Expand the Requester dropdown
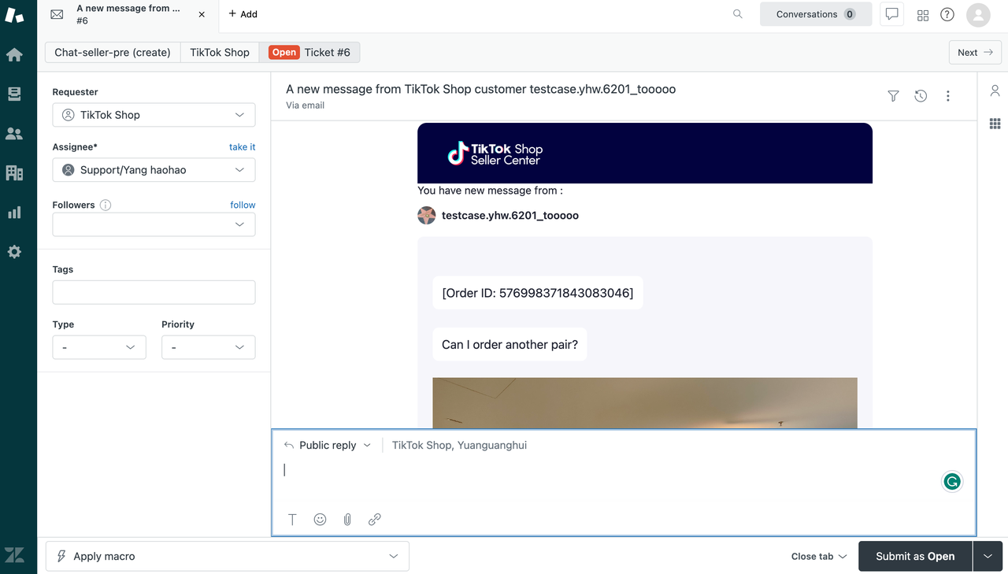This screenshot has width=1008, height=574. coord(154,115)
